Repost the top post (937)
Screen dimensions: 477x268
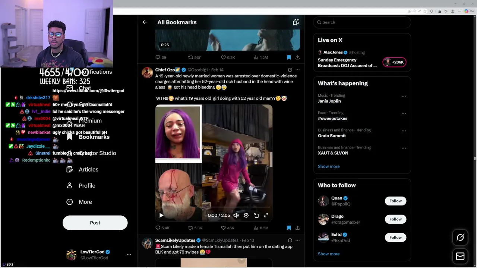tap(194, 57)
